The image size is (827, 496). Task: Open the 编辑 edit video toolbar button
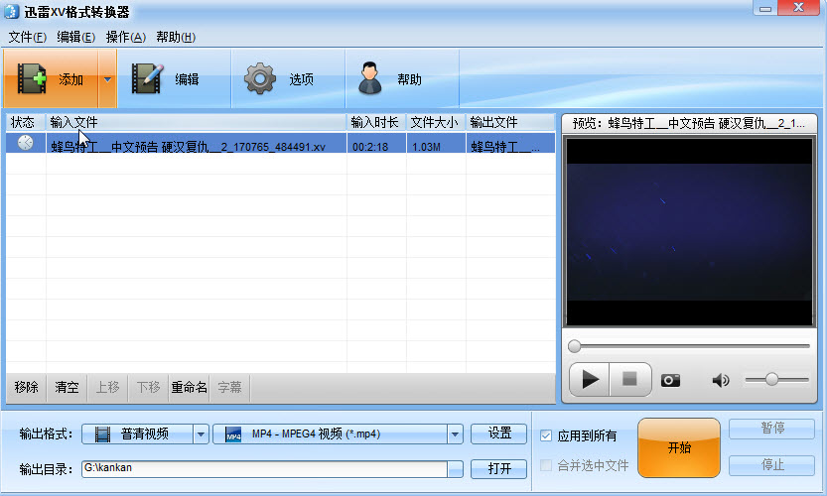(x=174, y=79)
